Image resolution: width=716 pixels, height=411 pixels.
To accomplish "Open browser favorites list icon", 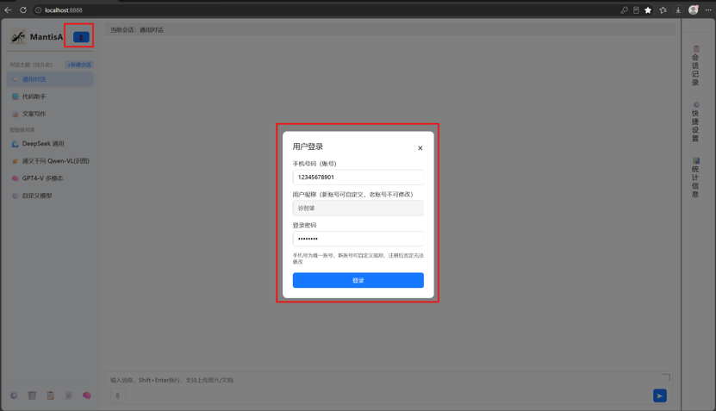I will click(x=663, y=10).
